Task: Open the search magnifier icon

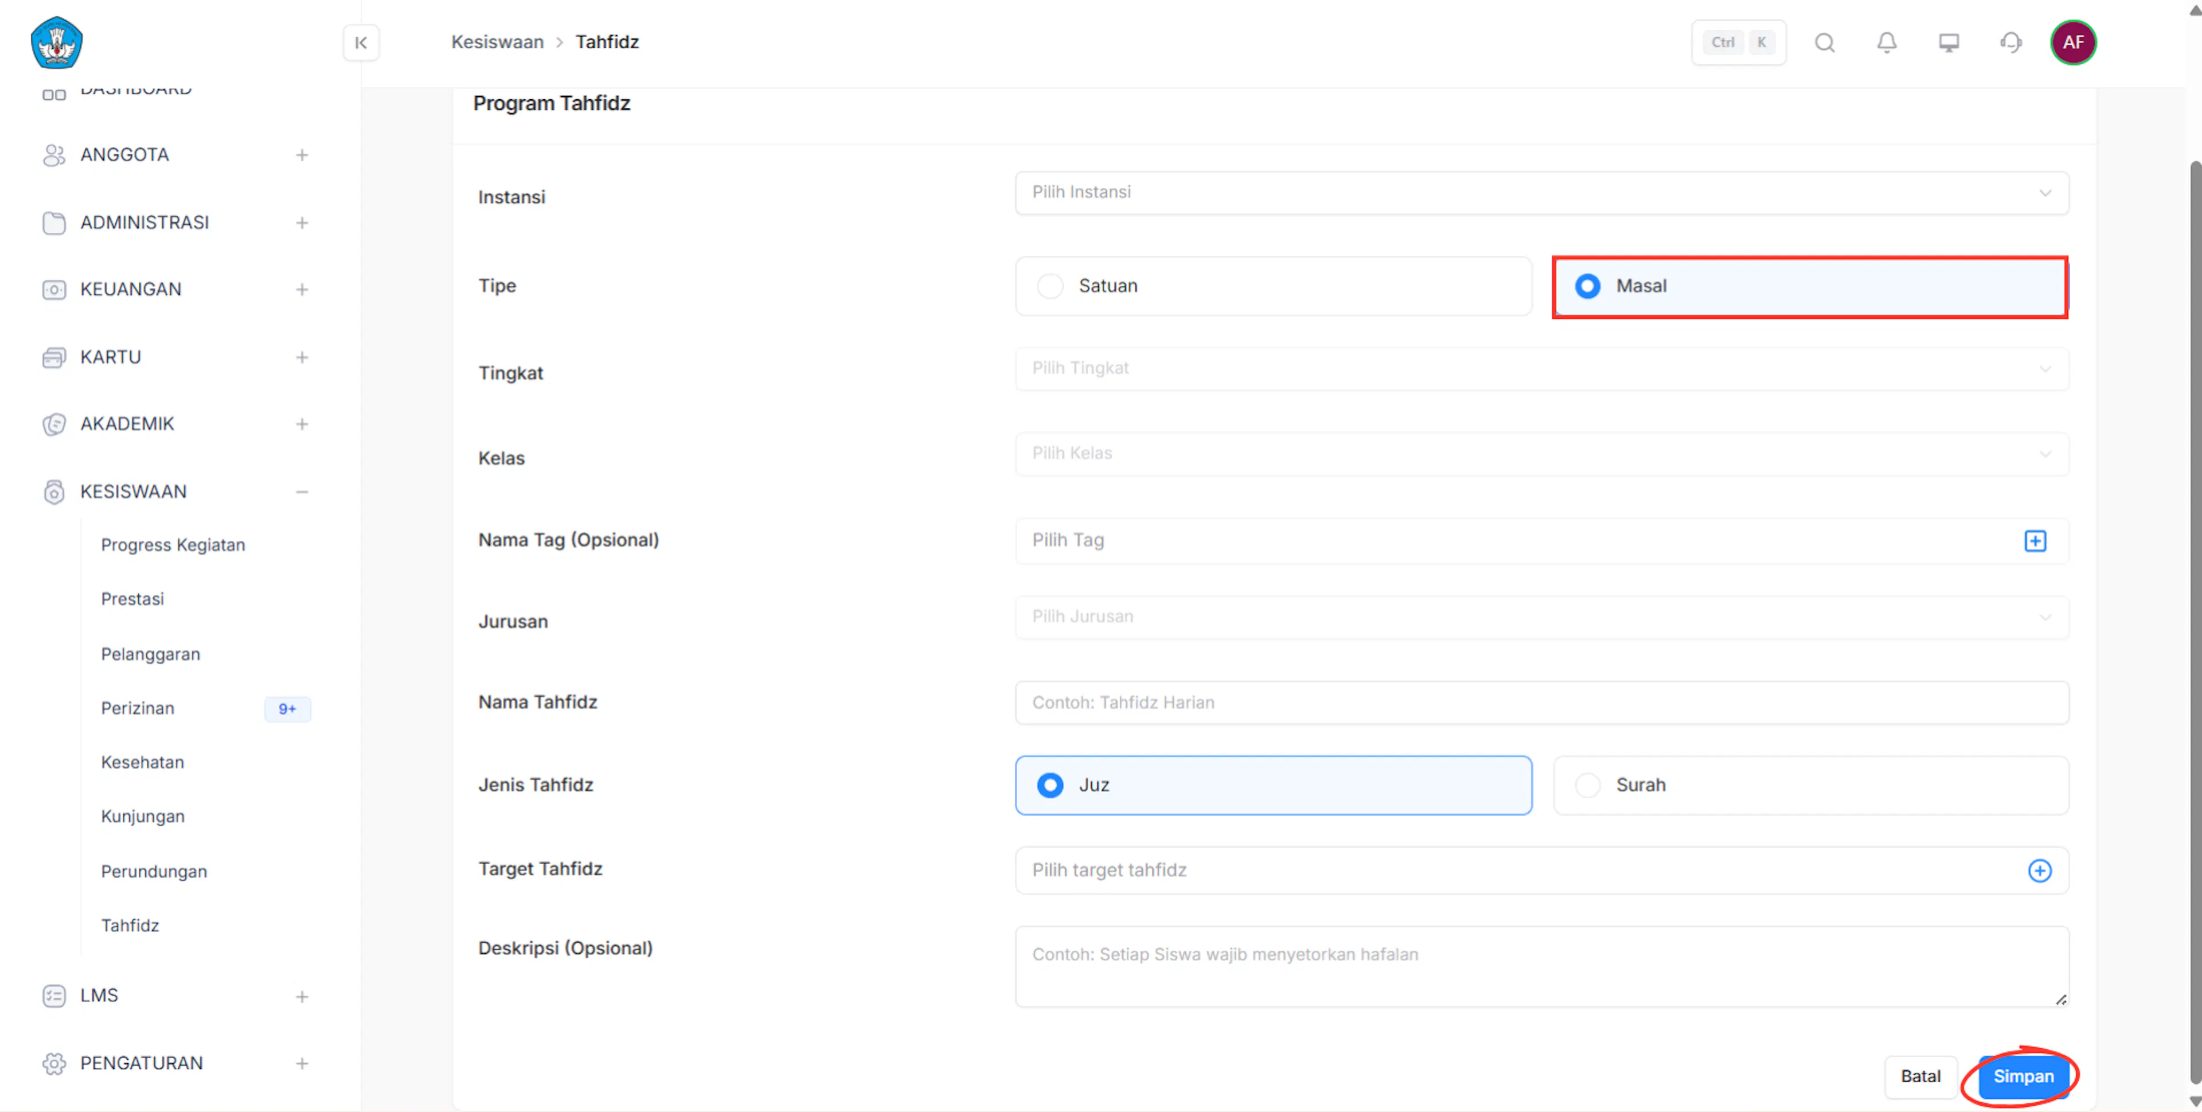Action: point(1824,43)
